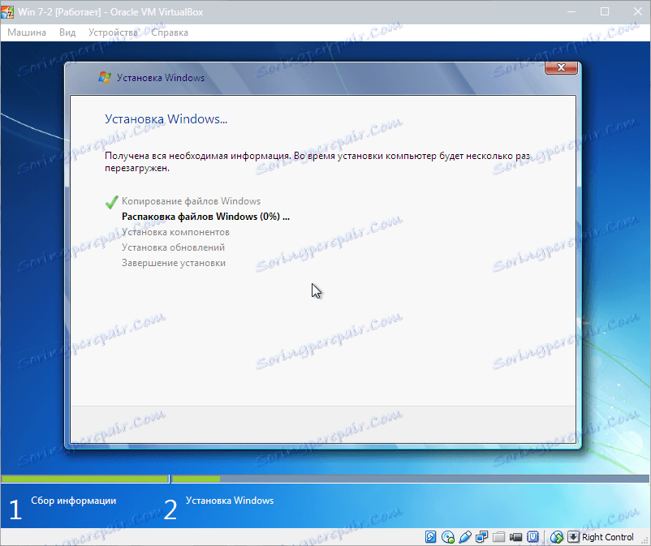Click the VirtualBox icon in the window title bar

[10, 11]
